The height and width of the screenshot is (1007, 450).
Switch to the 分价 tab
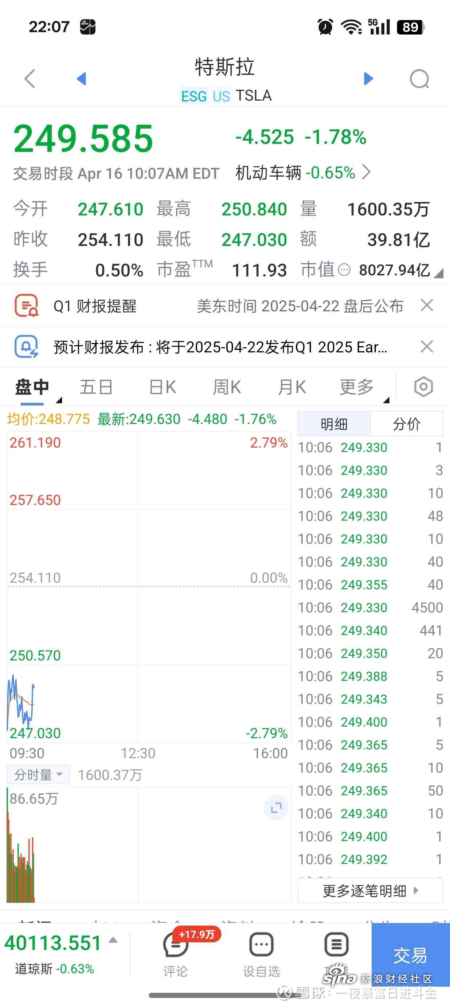[407, 424]
